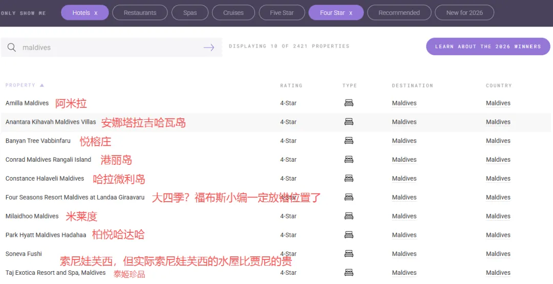
Task: Click 4-Star rating in Park Hyatt row
Action: (x=288, y=235)
